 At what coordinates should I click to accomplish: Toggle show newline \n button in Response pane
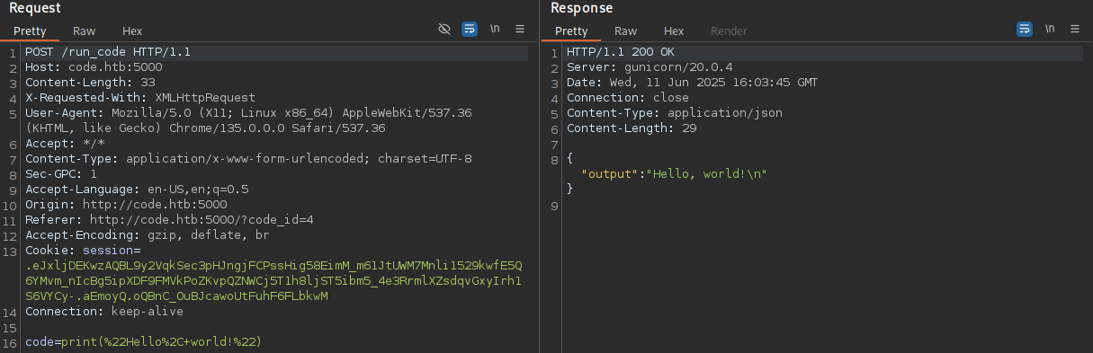click(x=1050, y=29)
